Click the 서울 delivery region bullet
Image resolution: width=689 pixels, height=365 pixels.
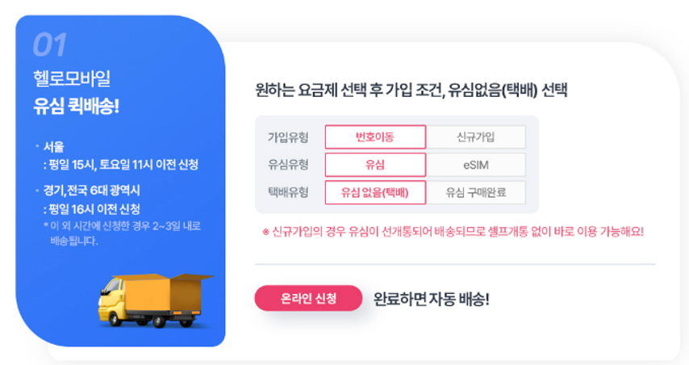pos(53,146)
